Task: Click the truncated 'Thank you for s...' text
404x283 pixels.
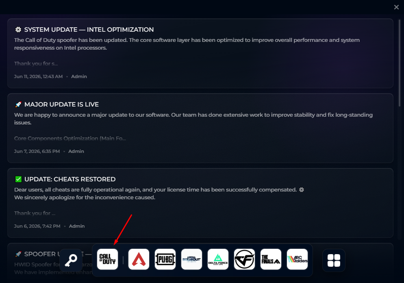Action: tap(36, 64)
